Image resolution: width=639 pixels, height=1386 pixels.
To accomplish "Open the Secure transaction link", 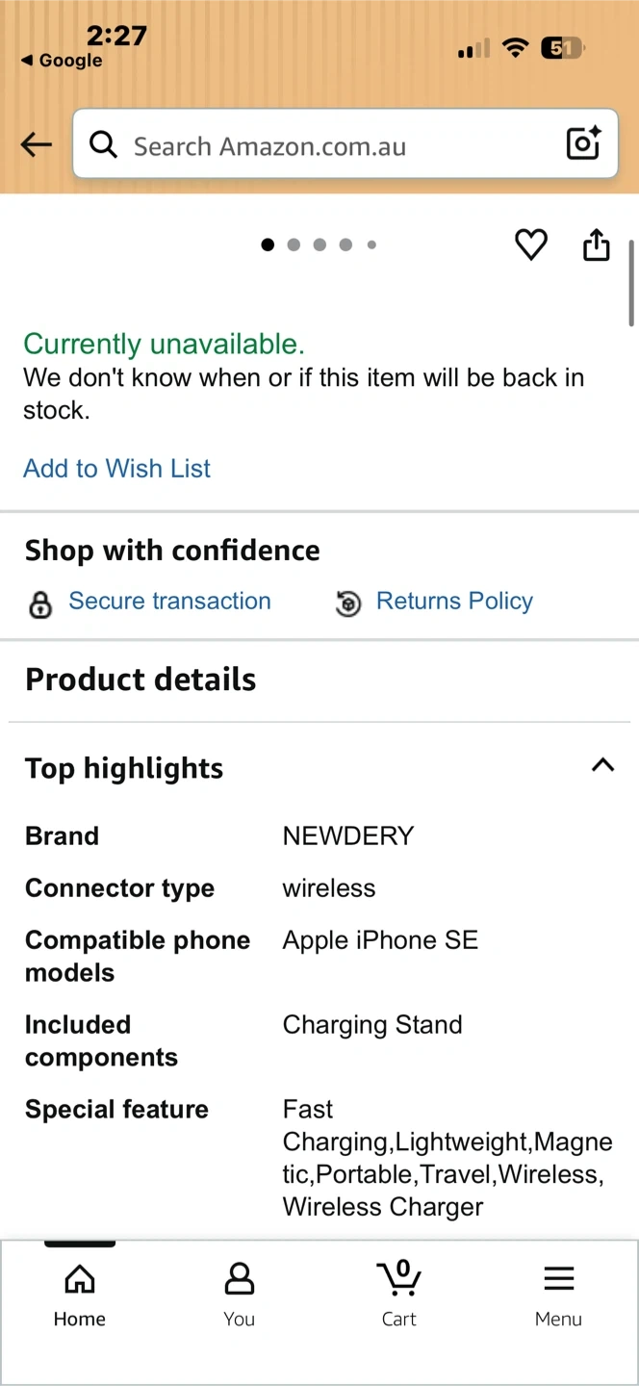I will click(169, 602).
